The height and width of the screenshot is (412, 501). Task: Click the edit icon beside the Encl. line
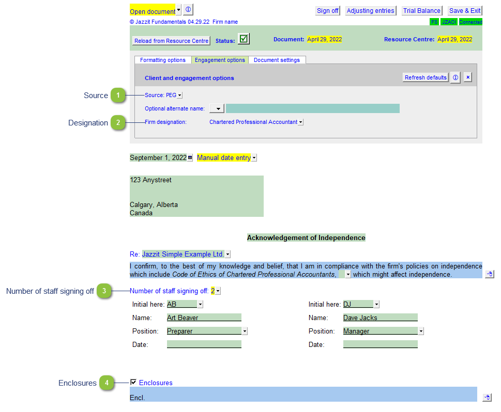[x=487, y=398]
